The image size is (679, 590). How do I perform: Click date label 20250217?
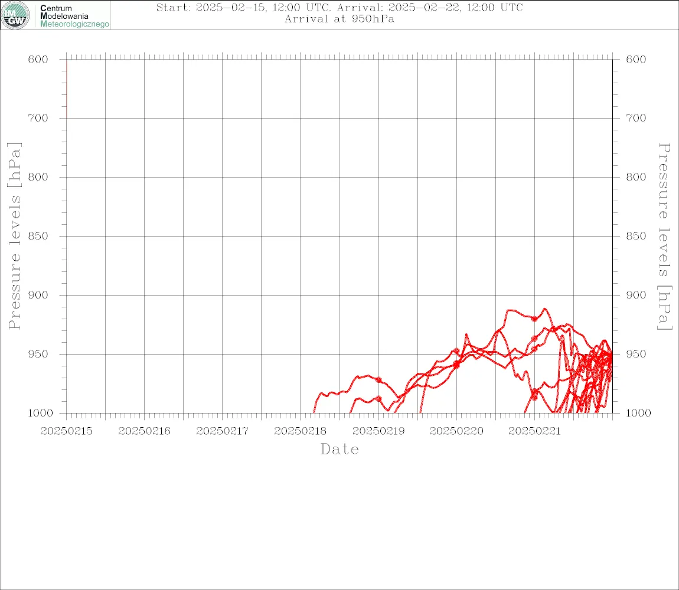[222, 431]
